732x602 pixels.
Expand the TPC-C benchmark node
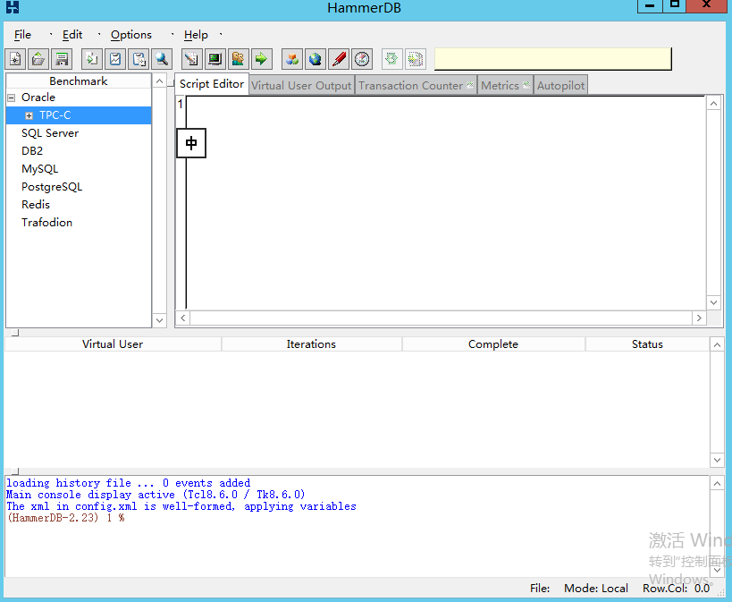coord(28,114)
